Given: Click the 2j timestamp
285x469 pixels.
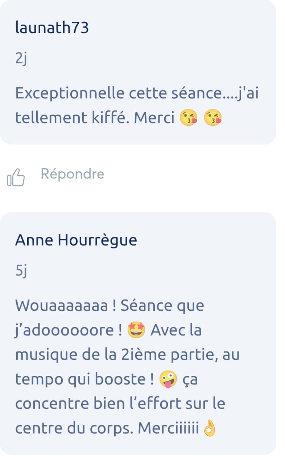Looking at the screenshot, I should (x=21, y=58).
